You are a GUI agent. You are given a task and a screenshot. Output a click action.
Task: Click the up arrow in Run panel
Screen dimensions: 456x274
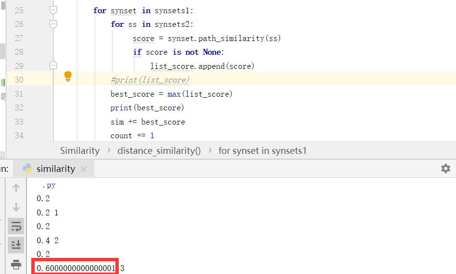coord(16,189)
